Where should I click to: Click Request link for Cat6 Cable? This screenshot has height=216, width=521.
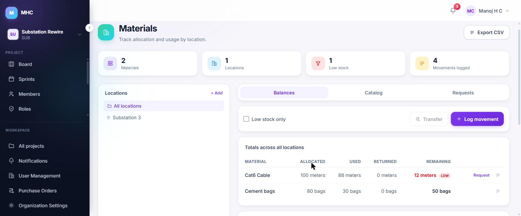(x=481, y=175)
